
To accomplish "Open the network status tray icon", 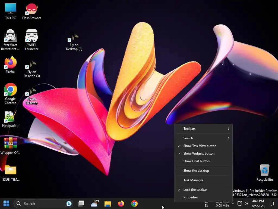I will (239, 204).
